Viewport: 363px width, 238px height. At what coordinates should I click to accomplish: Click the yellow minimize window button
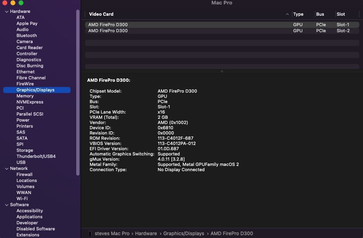[13, 3]
